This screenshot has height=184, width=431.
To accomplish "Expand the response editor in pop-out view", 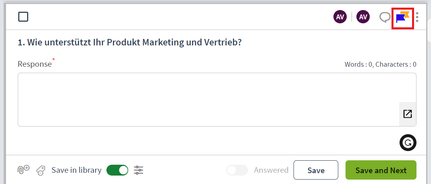I will pyautogui.click(x=408, y=114).
